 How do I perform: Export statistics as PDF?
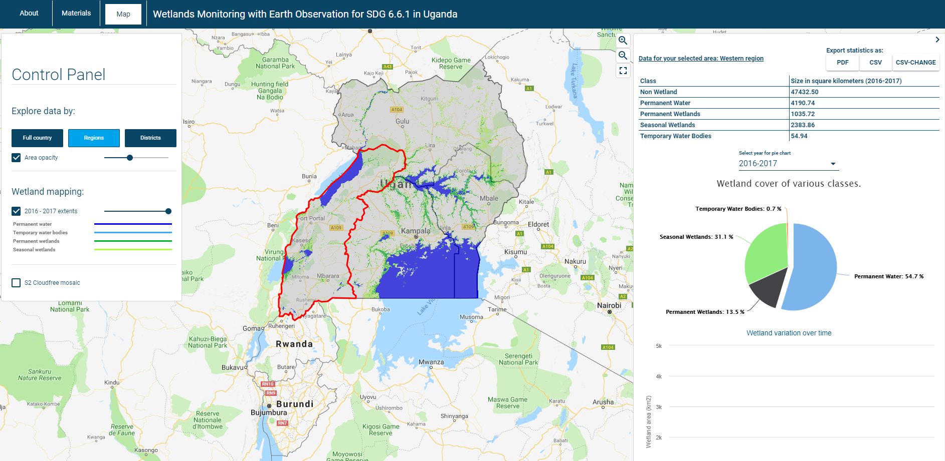click(843, 63)
